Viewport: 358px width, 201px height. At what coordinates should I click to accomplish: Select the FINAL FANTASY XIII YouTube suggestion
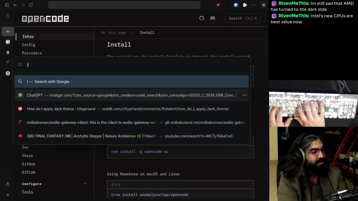131,136
